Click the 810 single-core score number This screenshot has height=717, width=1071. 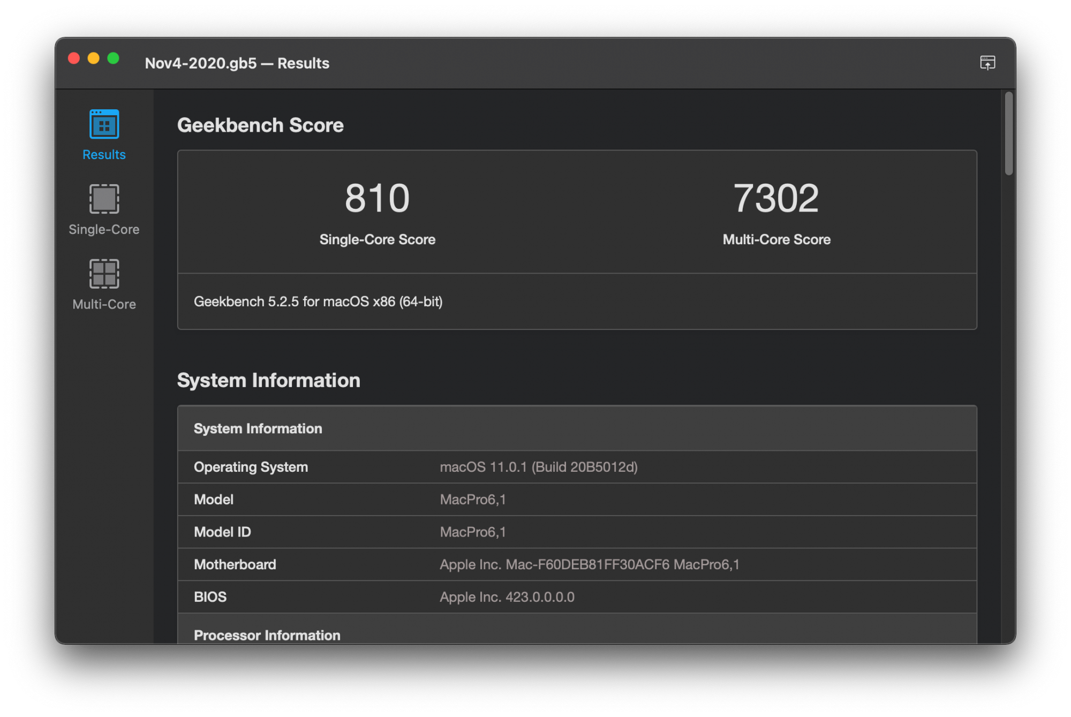click(x=377, y=199)
